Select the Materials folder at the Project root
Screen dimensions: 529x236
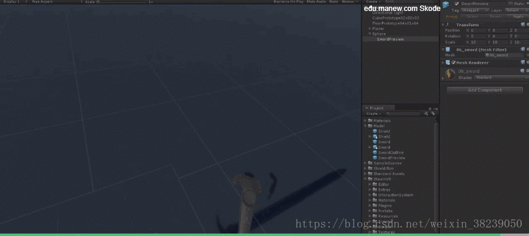pos(379,120)
